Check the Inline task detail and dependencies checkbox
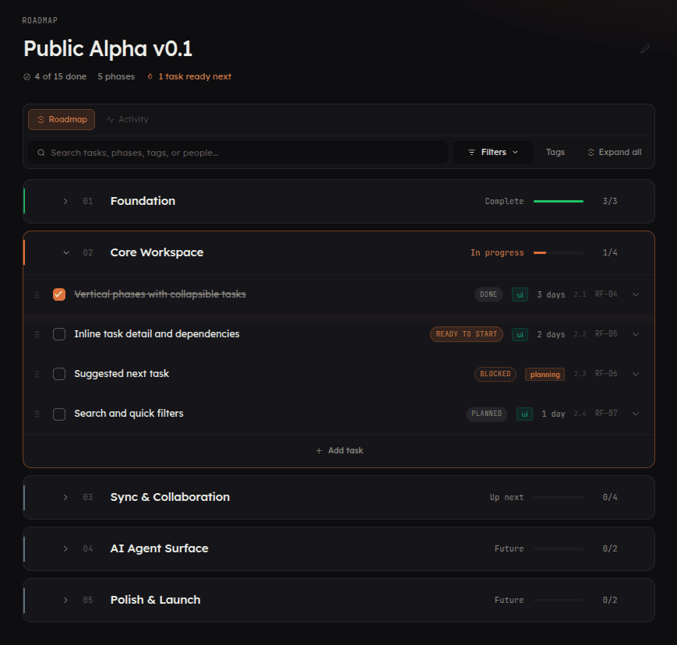The image size is (677, 645). [x=59, y=334]
